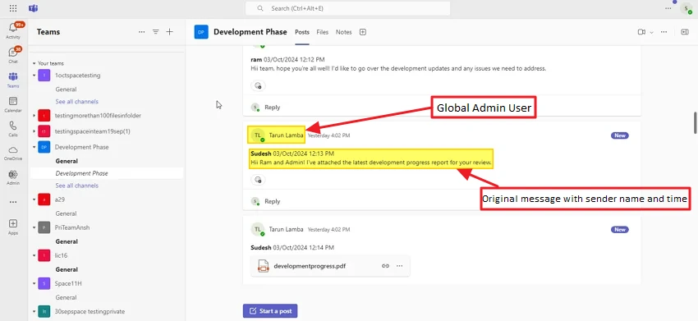Viewport: 698px width, 321px height.
Task: Click Tarun Lamba's avatar on PDF post
Action: tap(257, 229)
